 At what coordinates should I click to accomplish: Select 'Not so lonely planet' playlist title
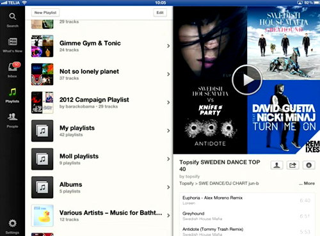coord(89,72)
